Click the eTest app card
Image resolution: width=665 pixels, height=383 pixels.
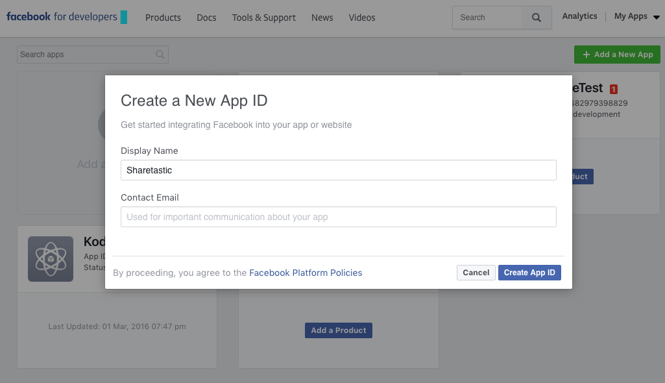[616, 104]
